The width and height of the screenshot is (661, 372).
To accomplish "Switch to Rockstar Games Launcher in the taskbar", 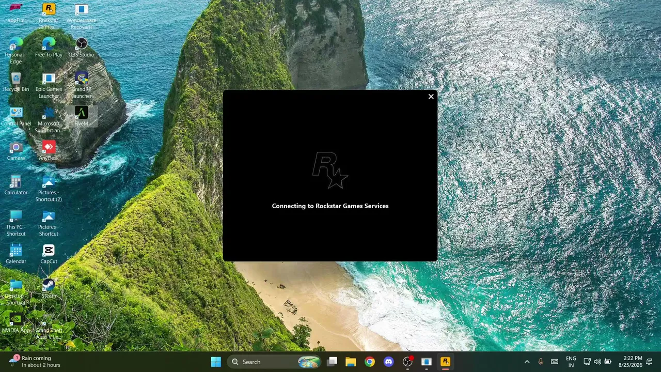I will (445, 362).
